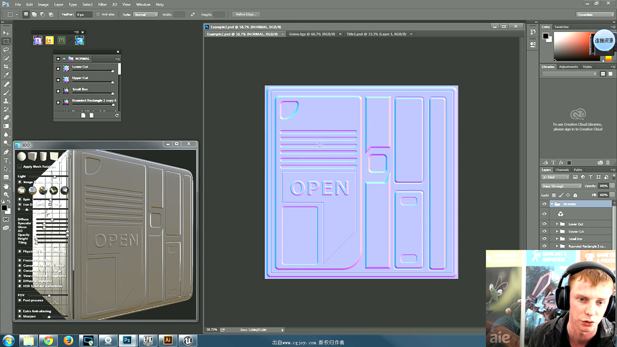This screenshot has height=347, width=617.
Task: Select the Eyedropper tool
Action: (6, 75)
